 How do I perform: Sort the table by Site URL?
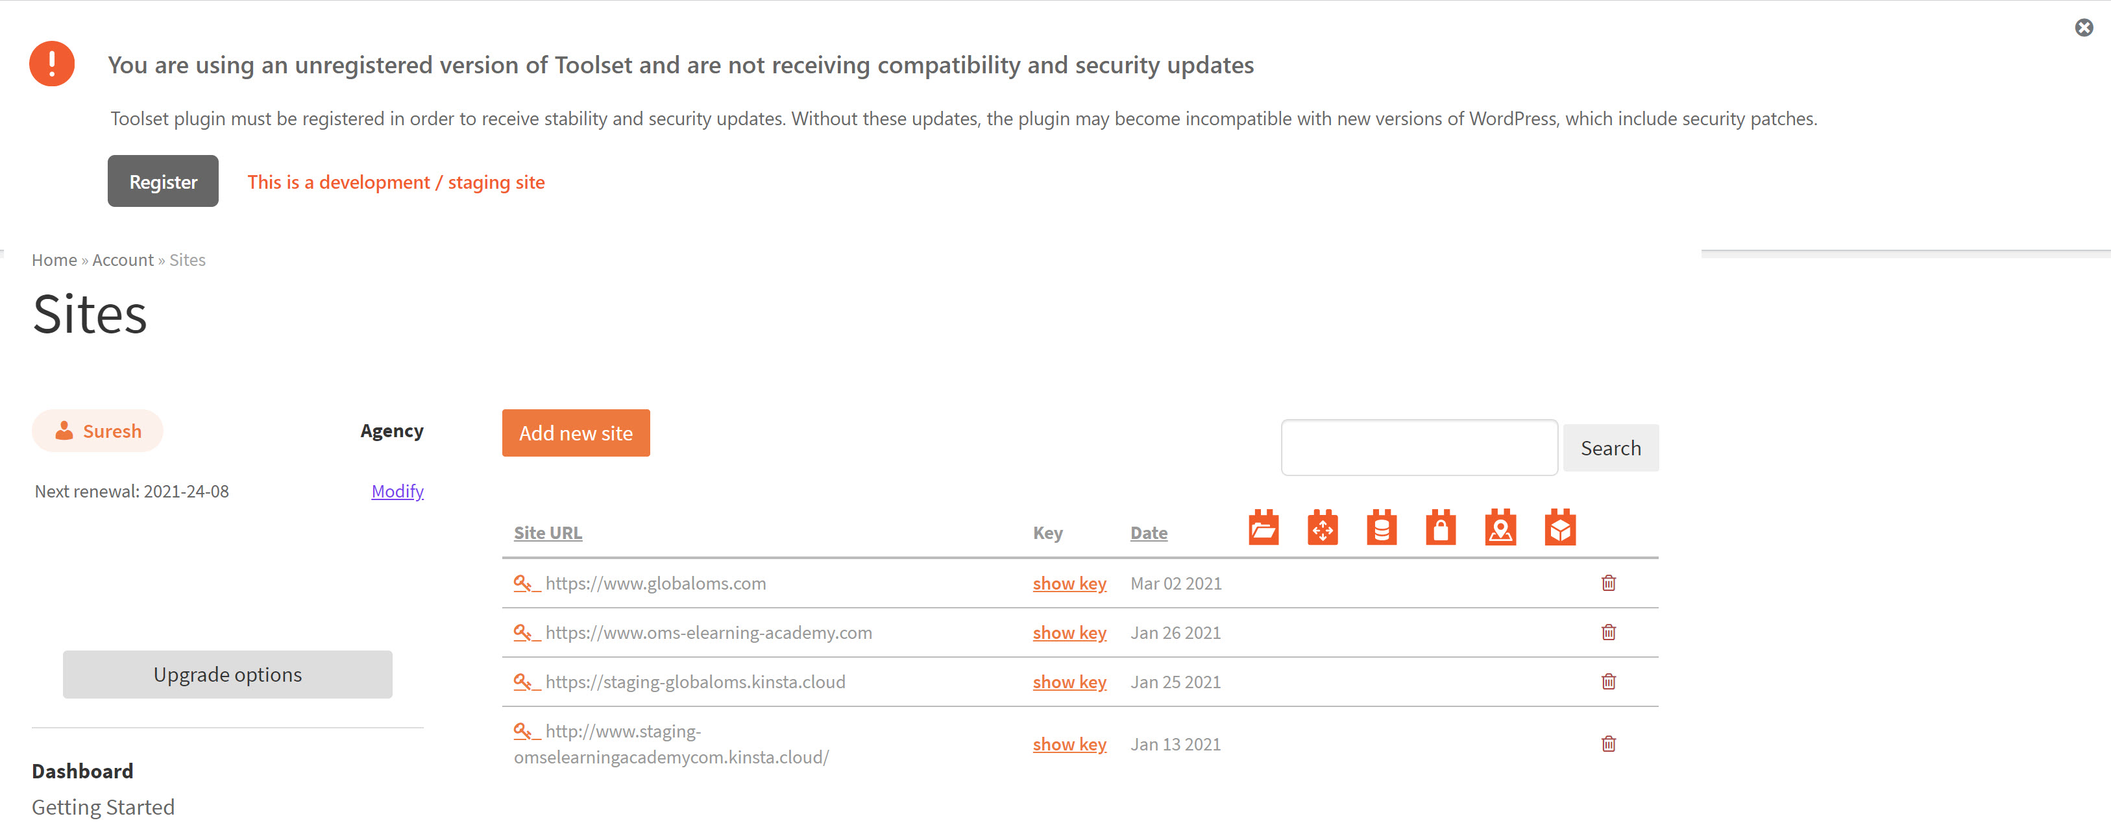[548, 533]
